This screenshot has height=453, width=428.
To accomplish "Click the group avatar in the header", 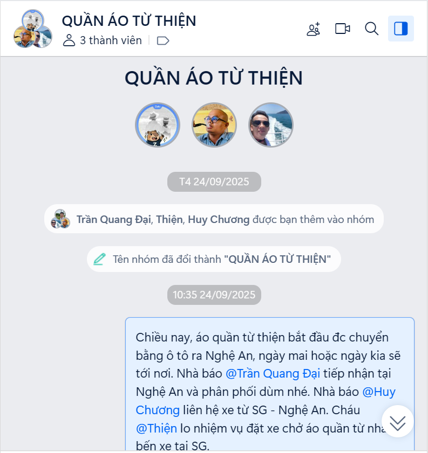I will pos(33,29).
